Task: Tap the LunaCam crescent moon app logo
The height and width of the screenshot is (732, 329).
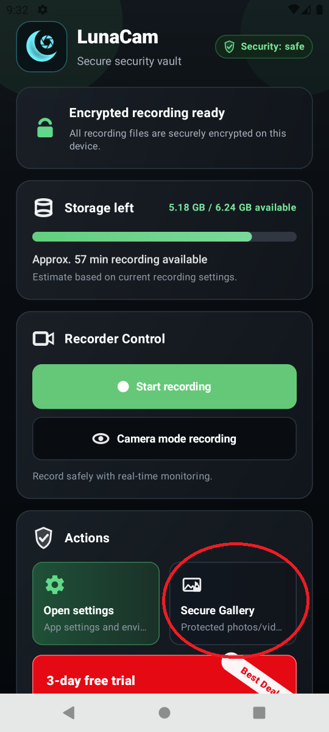Action: (x=41, y=46)
